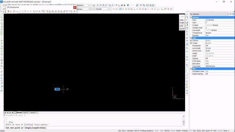Screen dimensions: 235x132
Task: Choose Length option in the line prompt menu
Action: click(182, 23)
